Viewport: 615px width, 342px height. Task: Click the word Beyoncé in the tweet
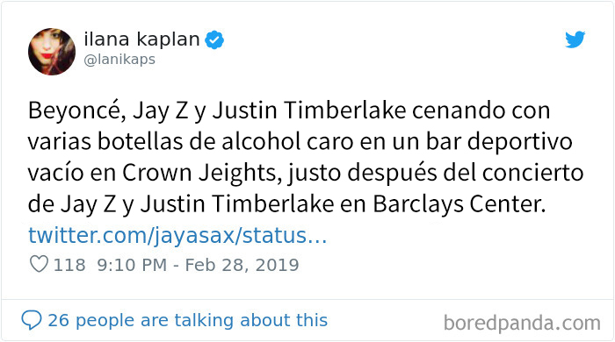pyautogui.click(x=77, y=110)
